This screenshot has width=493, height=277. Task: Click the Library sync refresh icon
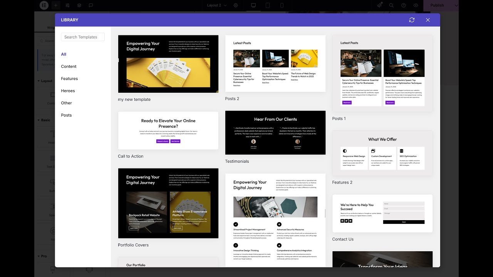point(412,20)
